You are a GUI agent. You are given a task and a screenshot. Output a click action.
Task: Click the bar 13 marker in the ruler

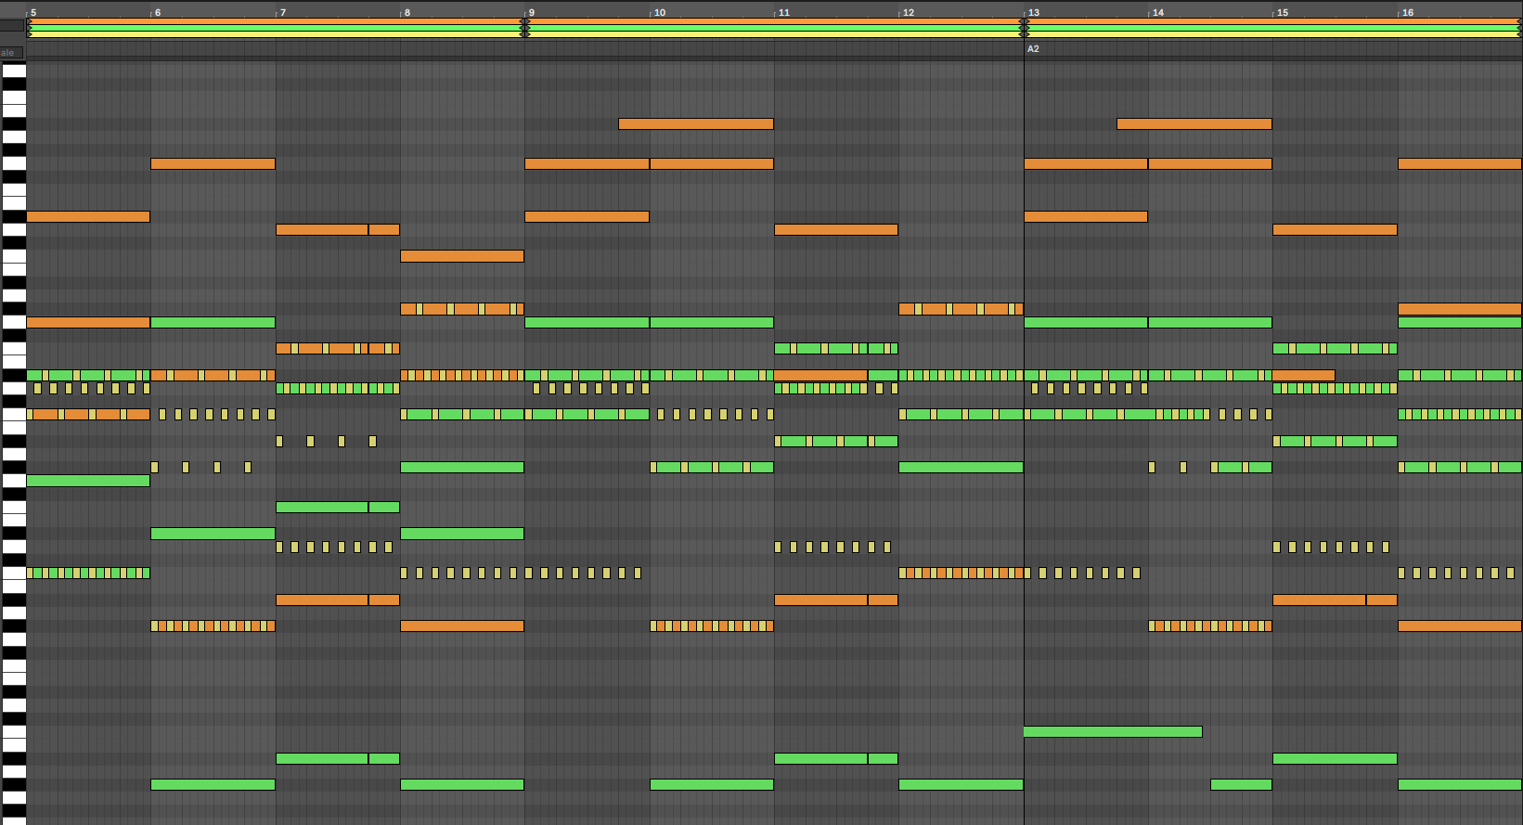[x=1034, y=12]
